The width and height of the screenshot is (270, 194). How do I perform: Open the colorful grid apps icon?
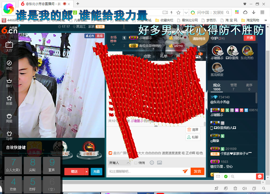[x=237, y=12]
